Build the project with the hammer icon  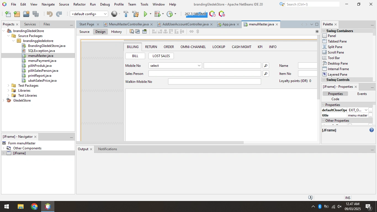click(x=126, y=14)
